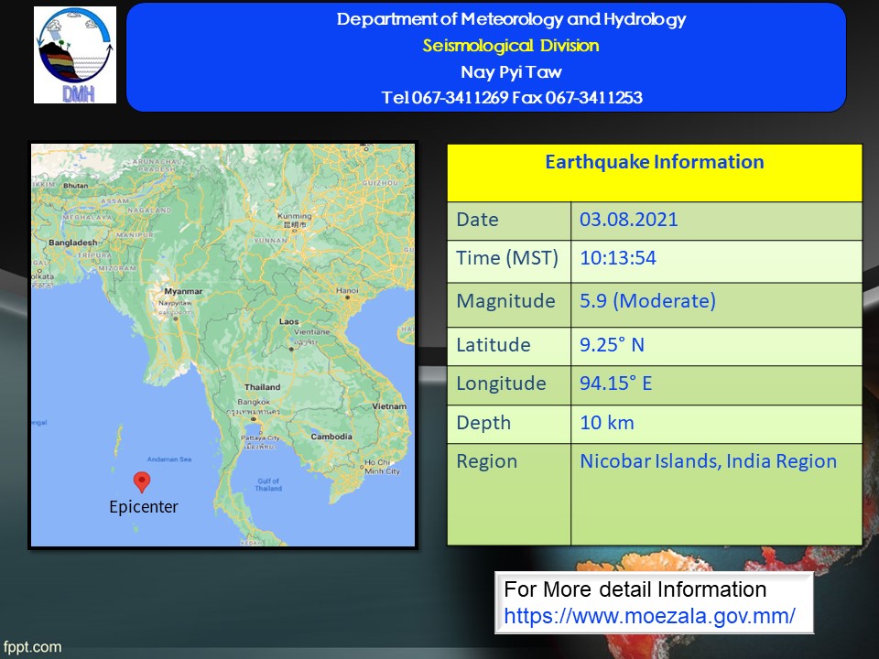Click the "Ho Chi Minh City" map label
This screenshot has width=879, height=659.
tap(383, 467)
